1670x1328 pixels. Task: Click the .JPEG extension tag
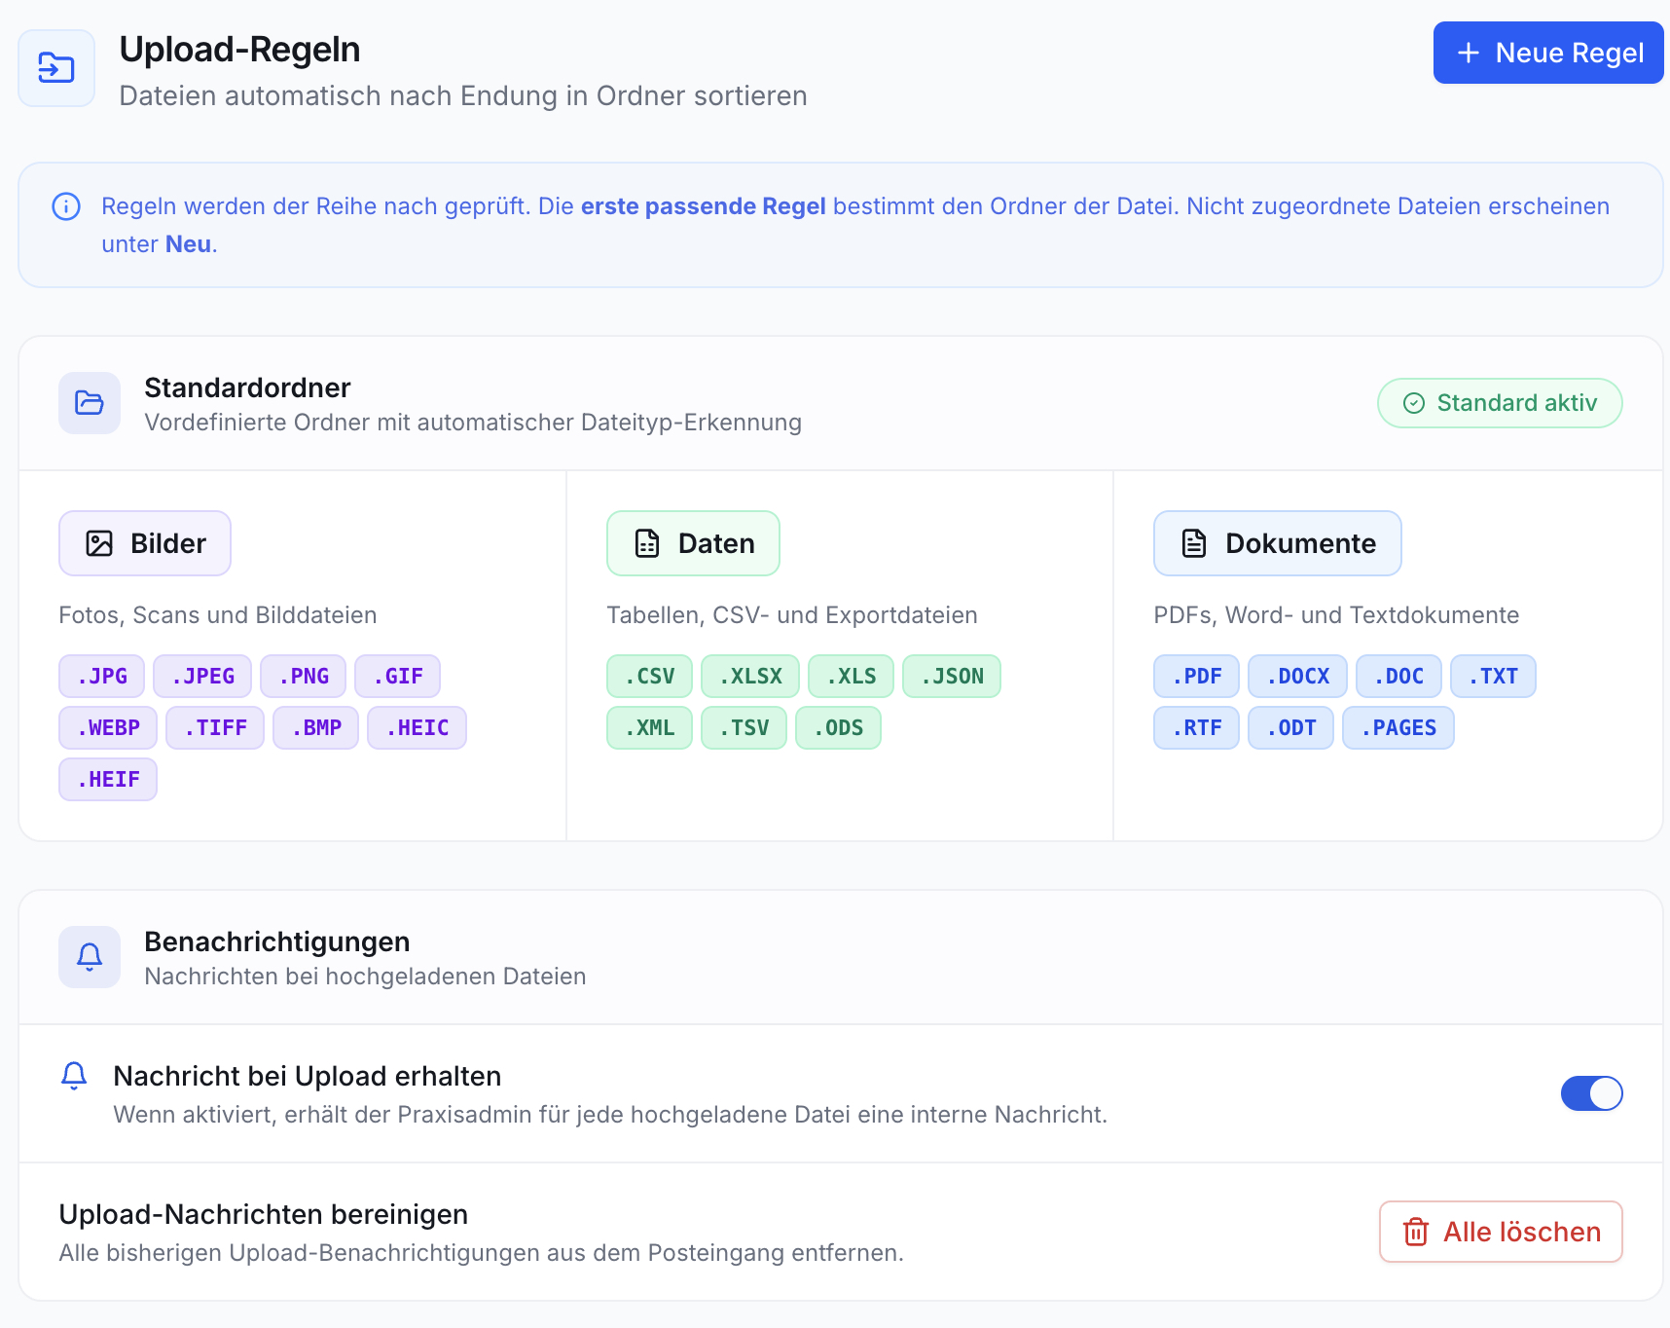click(202, 676)
